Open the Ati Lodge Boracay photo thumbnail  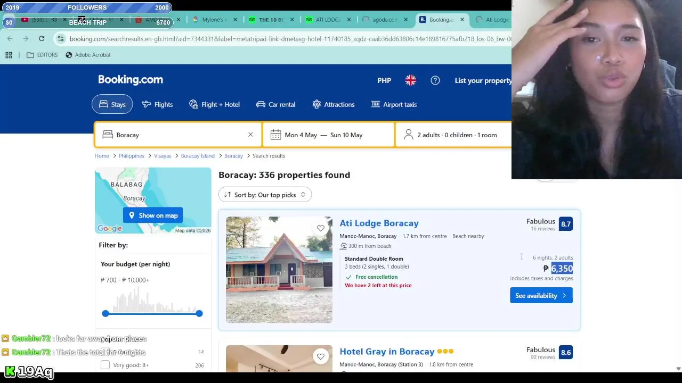point(279,270)
